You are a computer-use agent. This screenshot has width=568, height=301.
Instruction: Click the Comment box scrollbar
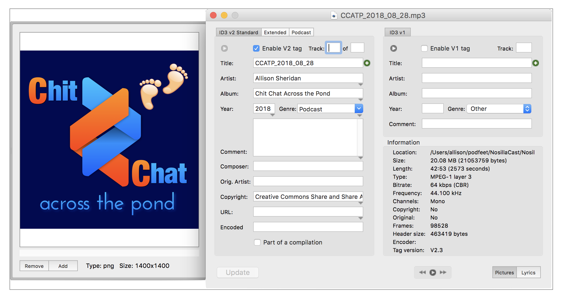click(x=360, y=137)
